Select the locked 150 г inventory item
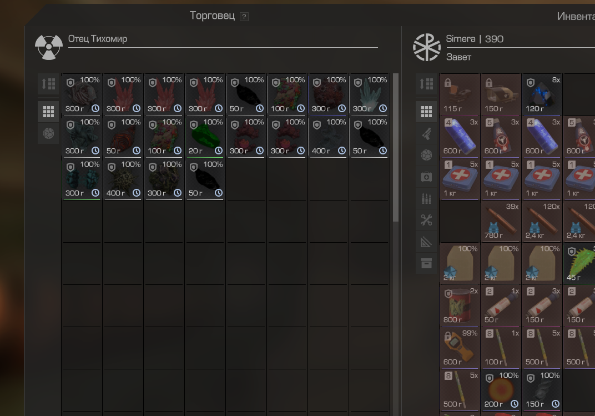 point(501,94)
